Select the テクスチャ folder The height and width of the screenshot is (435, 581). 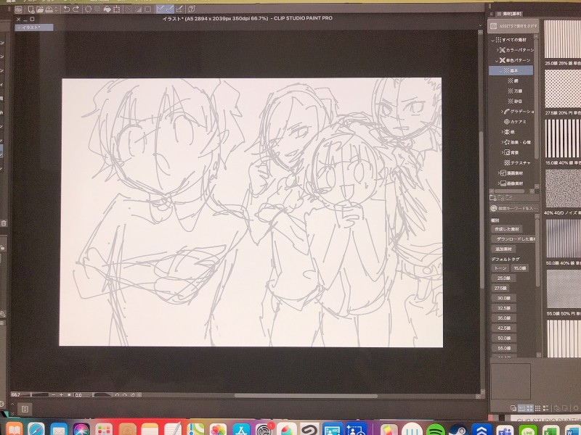click(517, 162)
